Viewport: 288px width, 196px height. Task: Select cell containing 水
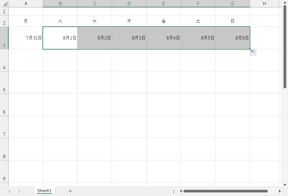(x=95, y=21)
